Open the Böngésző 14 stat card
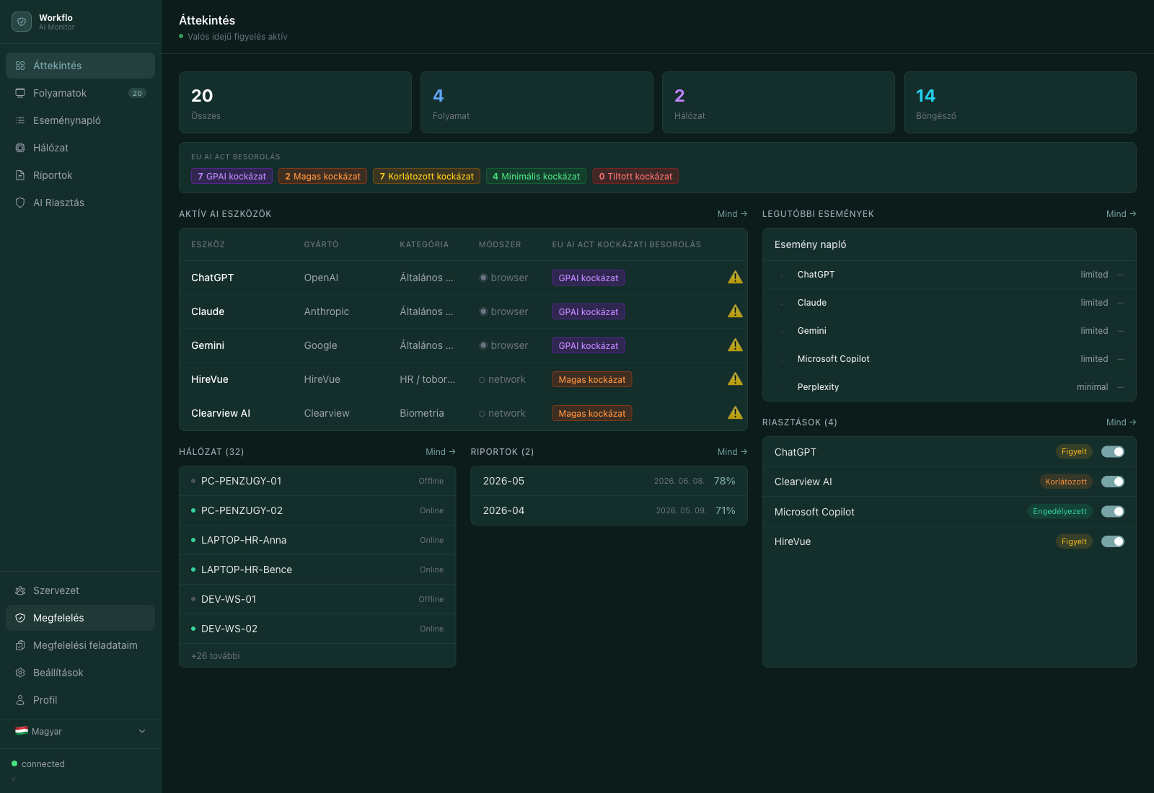The height and width of the screenshot is (793, 1154). [1020, 102]
